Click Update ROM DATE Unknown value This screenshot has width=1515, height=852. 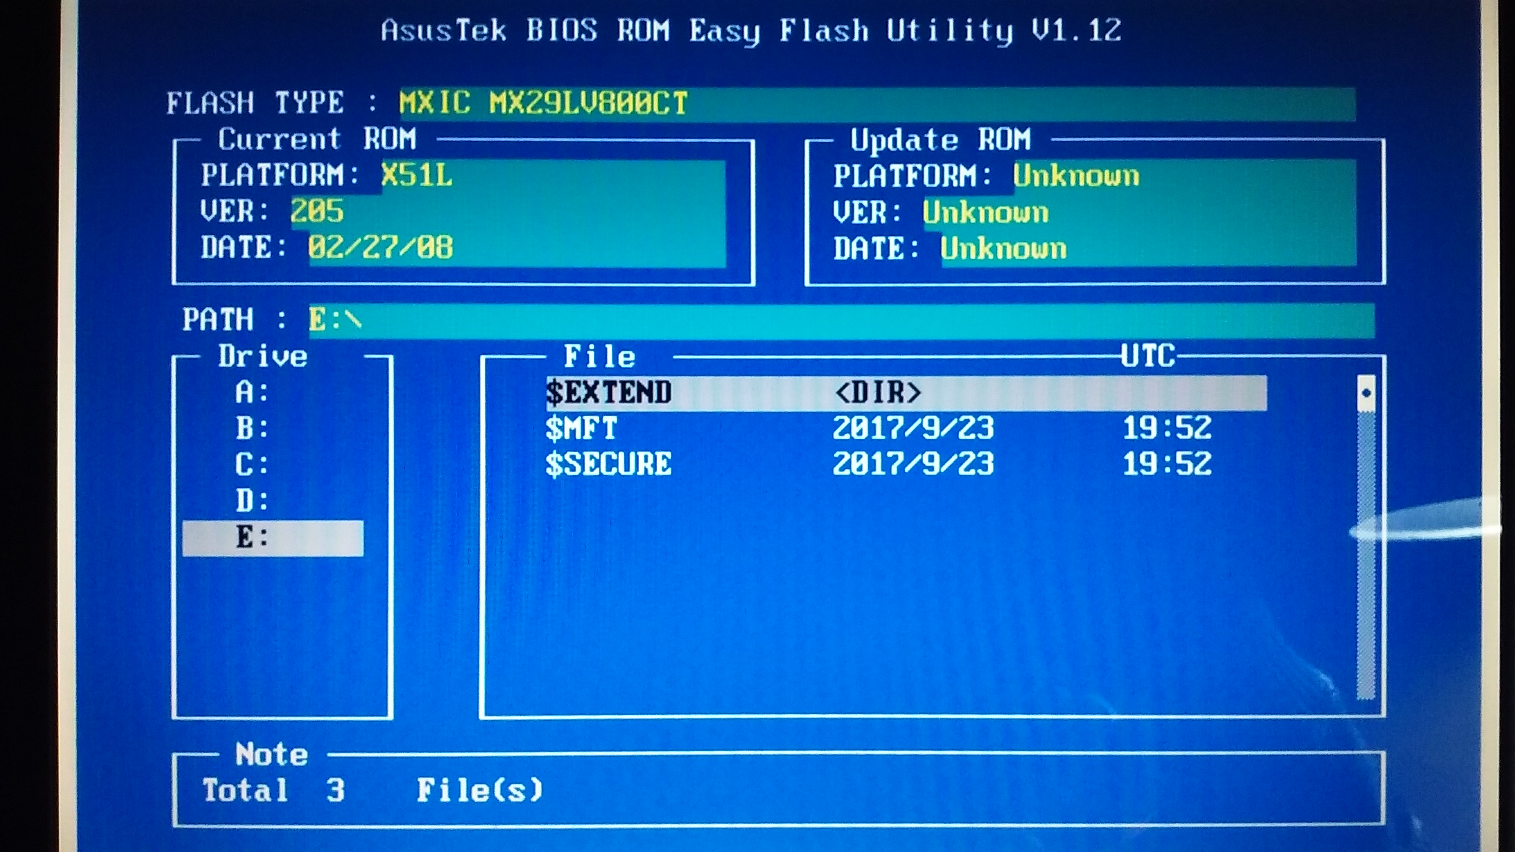pyautogui.click(x=1004, y=248)
